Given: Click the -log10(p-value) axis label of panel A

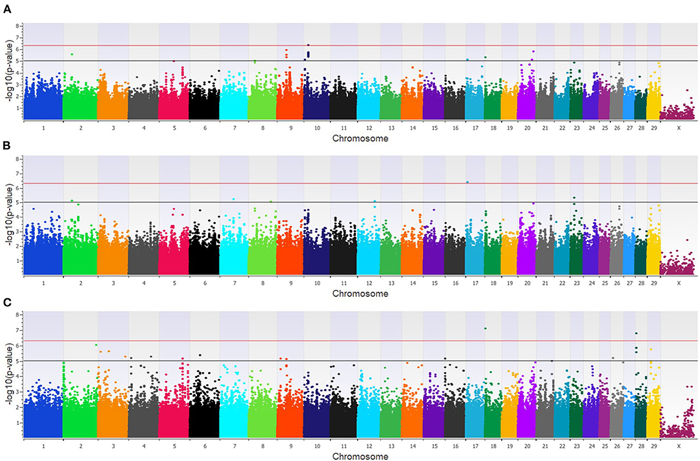Looking at the screenshot, I should (10, 72).
